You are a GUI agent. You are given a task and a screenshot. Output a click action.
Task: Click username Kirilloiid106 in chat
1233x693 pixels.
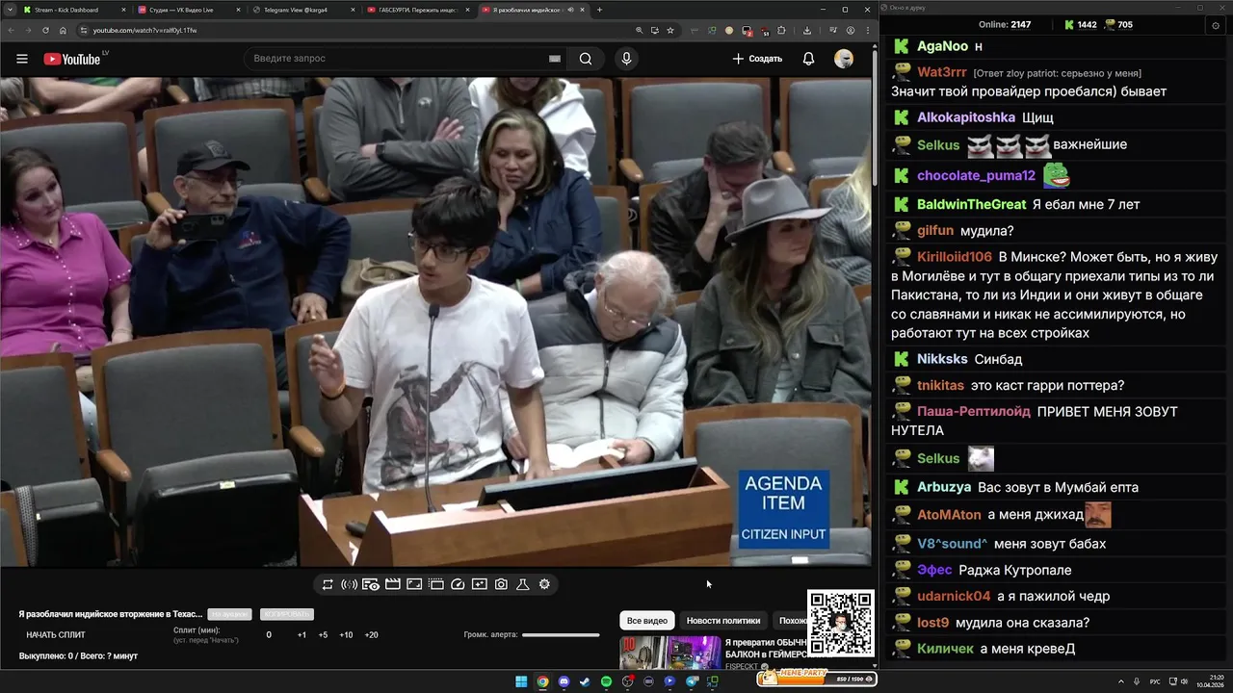pos(955,257)
